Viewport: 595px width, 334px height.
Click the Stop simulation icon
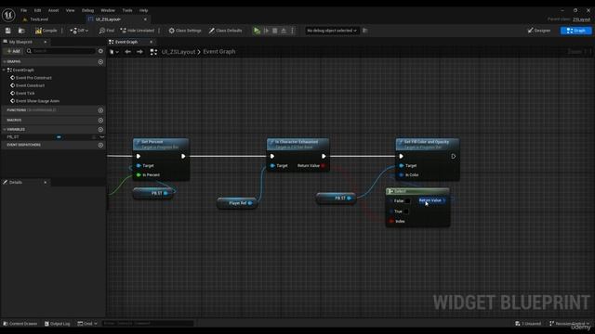[275, 31]
